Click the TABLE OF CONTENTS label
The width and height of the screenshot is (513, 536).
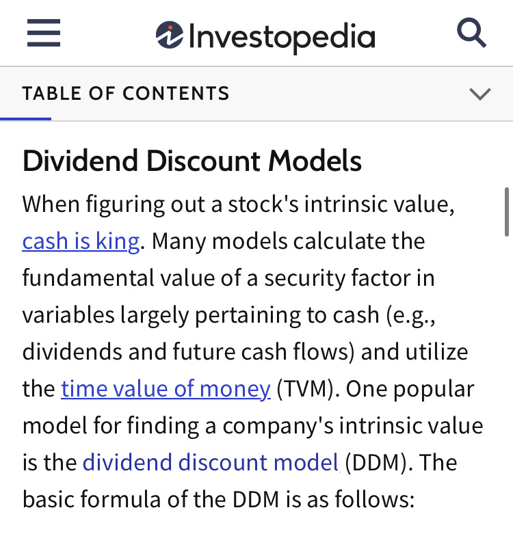click(x=125, y=94)
